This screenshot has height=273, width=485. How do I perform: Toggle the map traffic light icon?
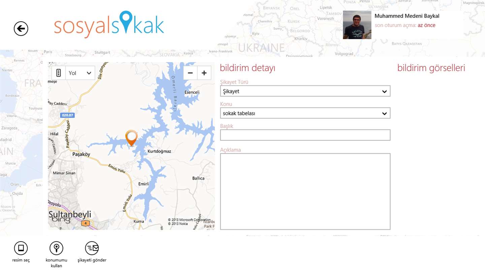[x=59, y=73]
